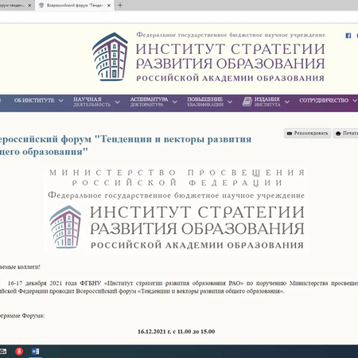Click the institute building logo in header

pyautogui.click(x=110, y=56)
